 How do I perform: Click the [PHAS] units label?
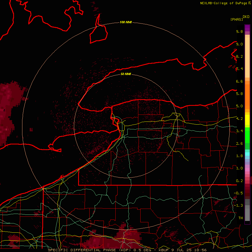tap(237, 20)
